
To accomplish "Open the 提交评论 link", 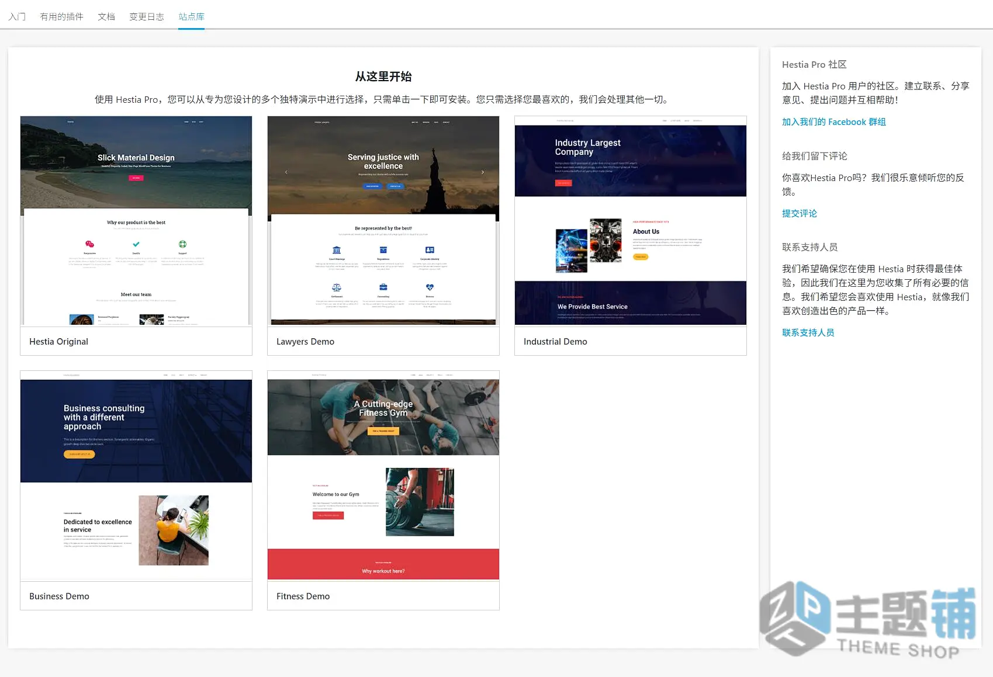I will click(800, 214).
